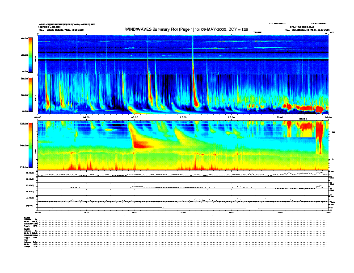Screen dimensions: 354x273
Task: Click the 20:00 tick label below RAD1 spectrogram
Action: click(x=280, y=117)
